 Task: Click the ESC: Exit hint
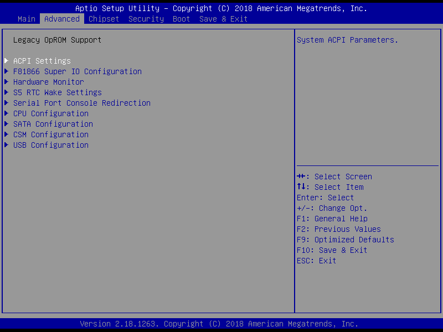point(317,261)
